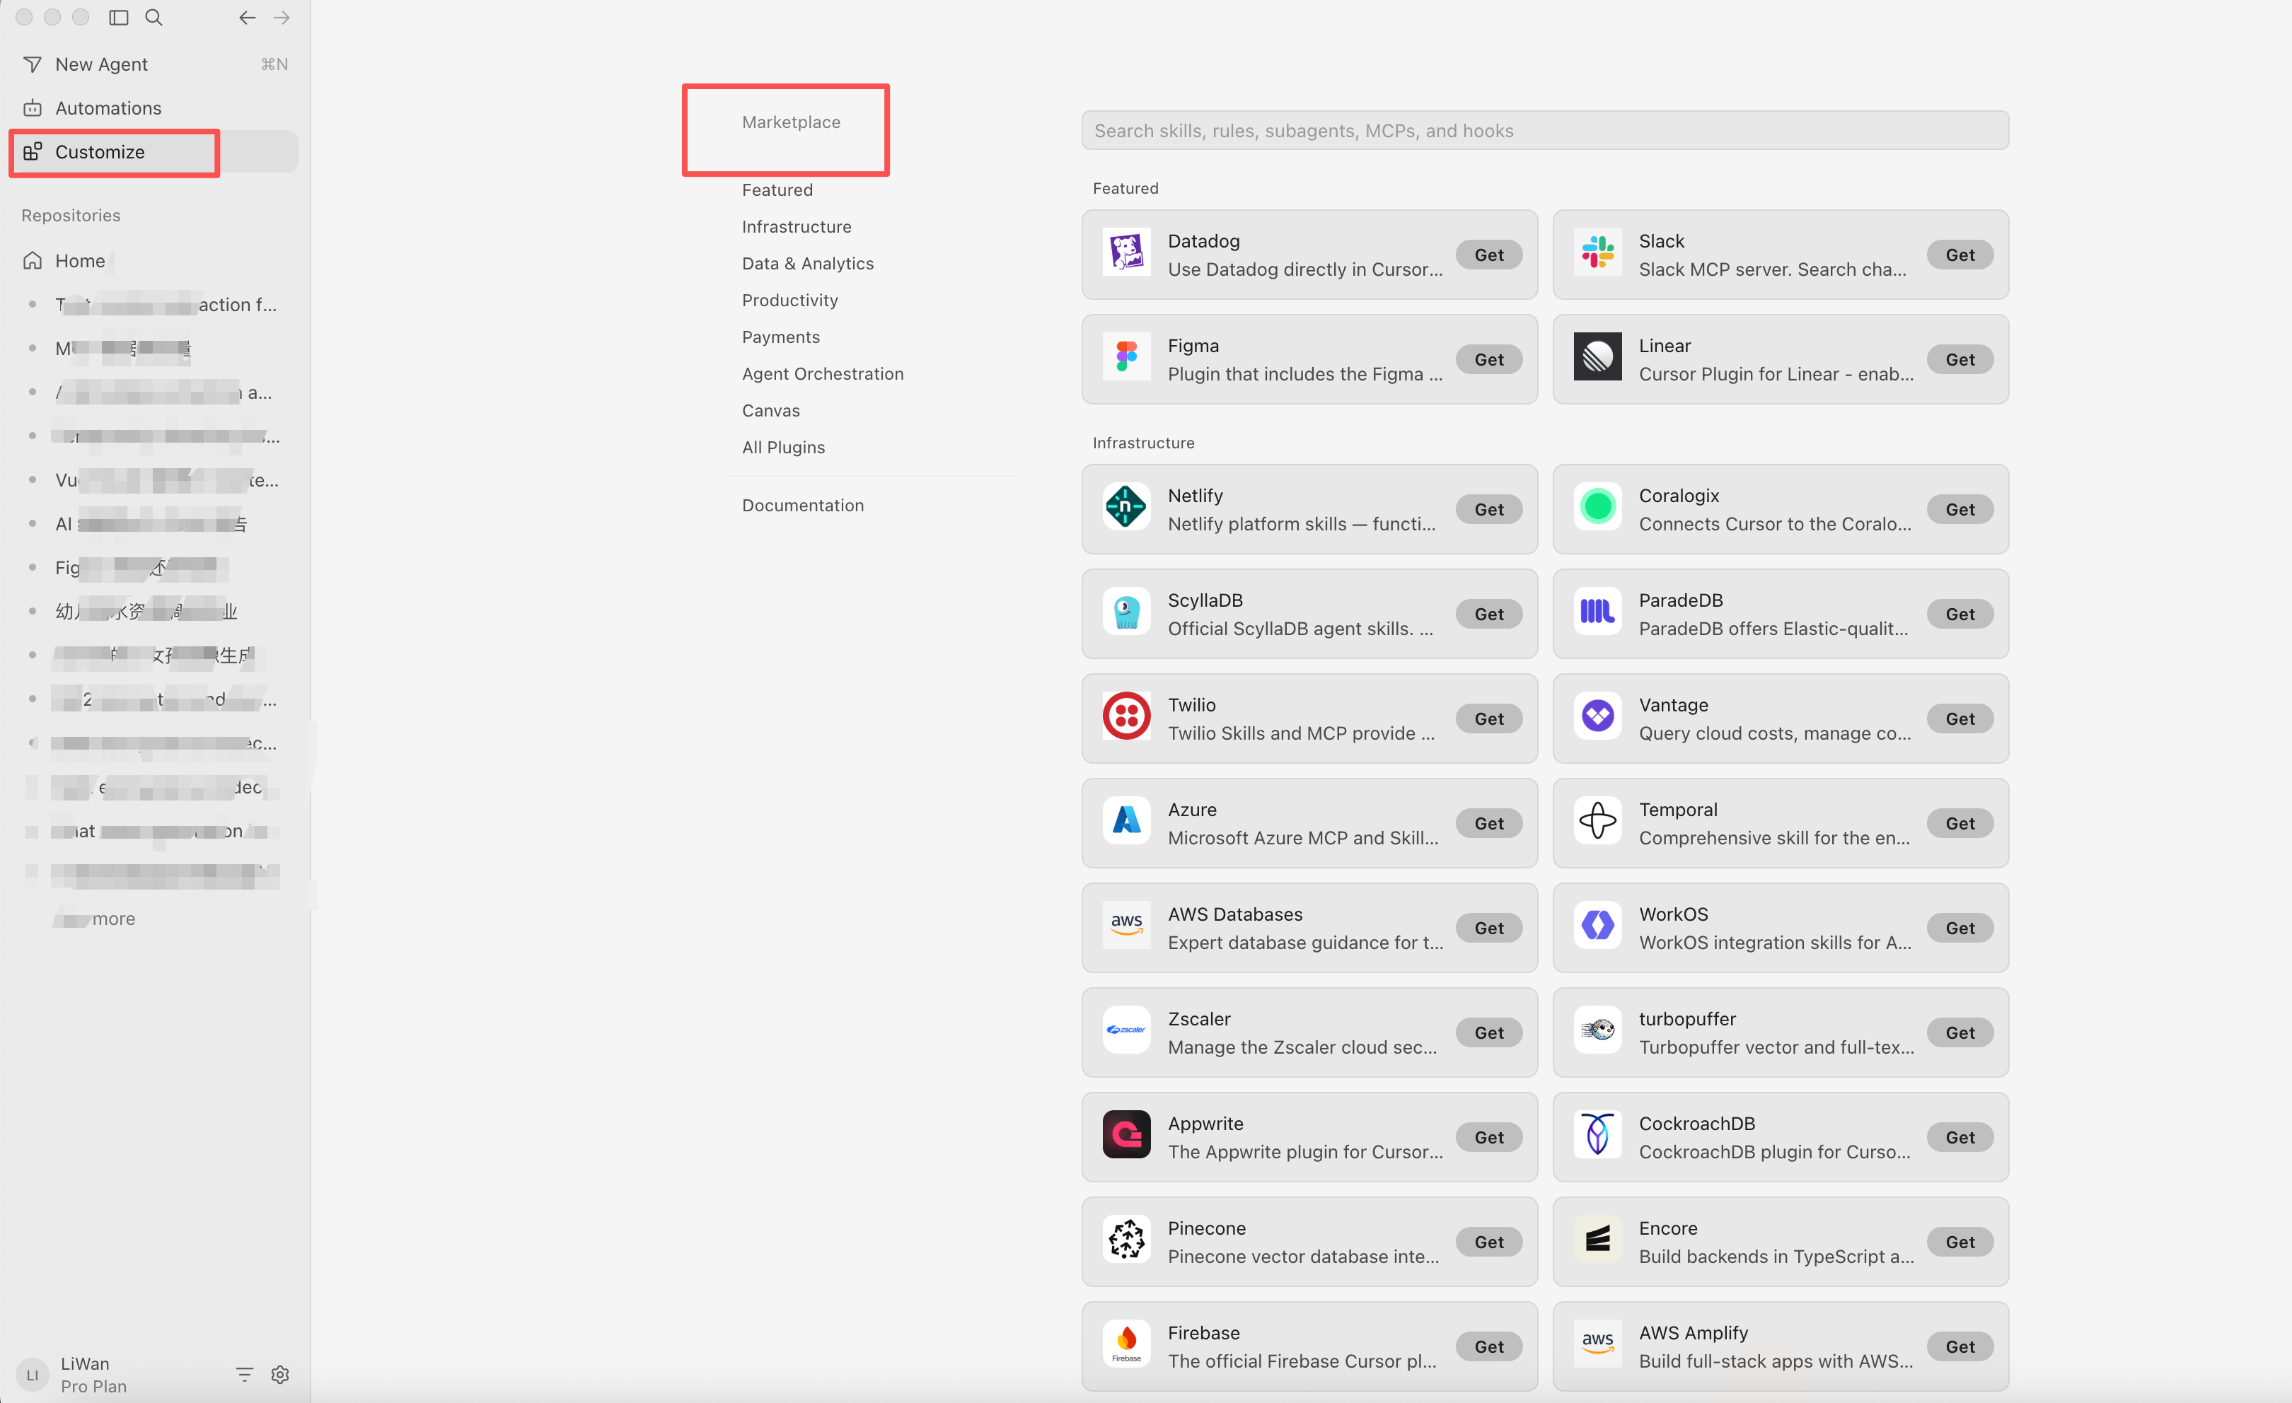
Task: Get the Slack plugin
Action: 1959,255
